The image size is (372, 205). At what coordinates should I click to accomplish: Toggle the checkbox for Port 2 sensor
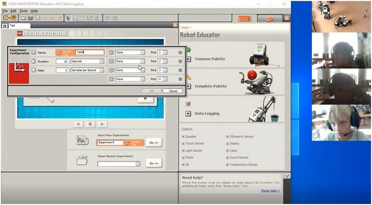pyautogui.click(x=180, y=61)
